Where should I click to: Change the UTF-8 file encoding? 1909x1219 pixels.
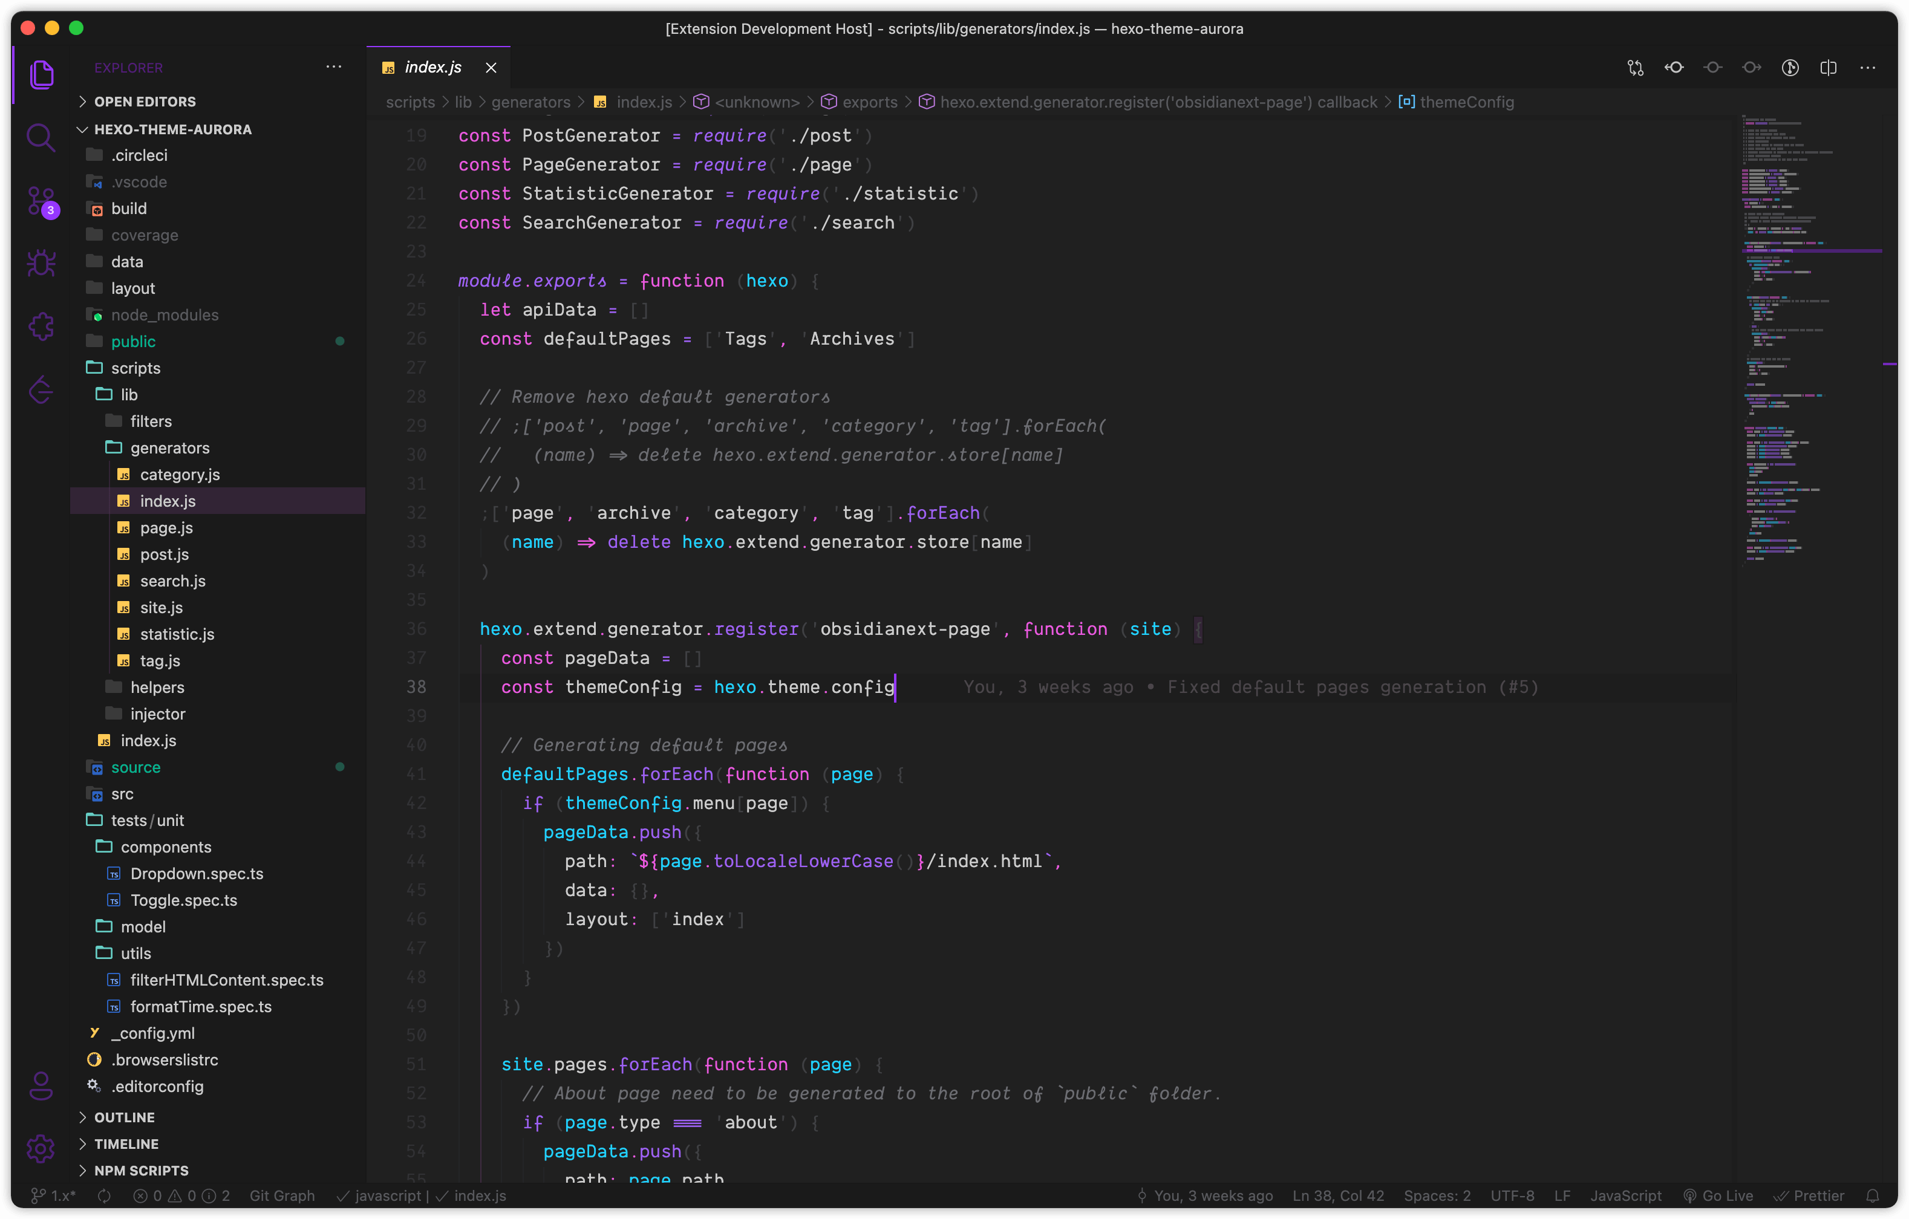1512,1195
